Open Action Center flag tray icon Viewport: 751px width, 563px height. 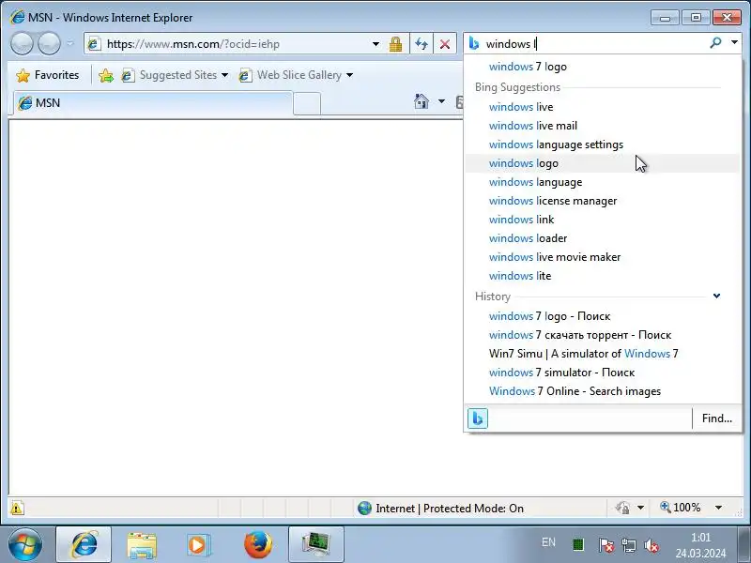605,545
